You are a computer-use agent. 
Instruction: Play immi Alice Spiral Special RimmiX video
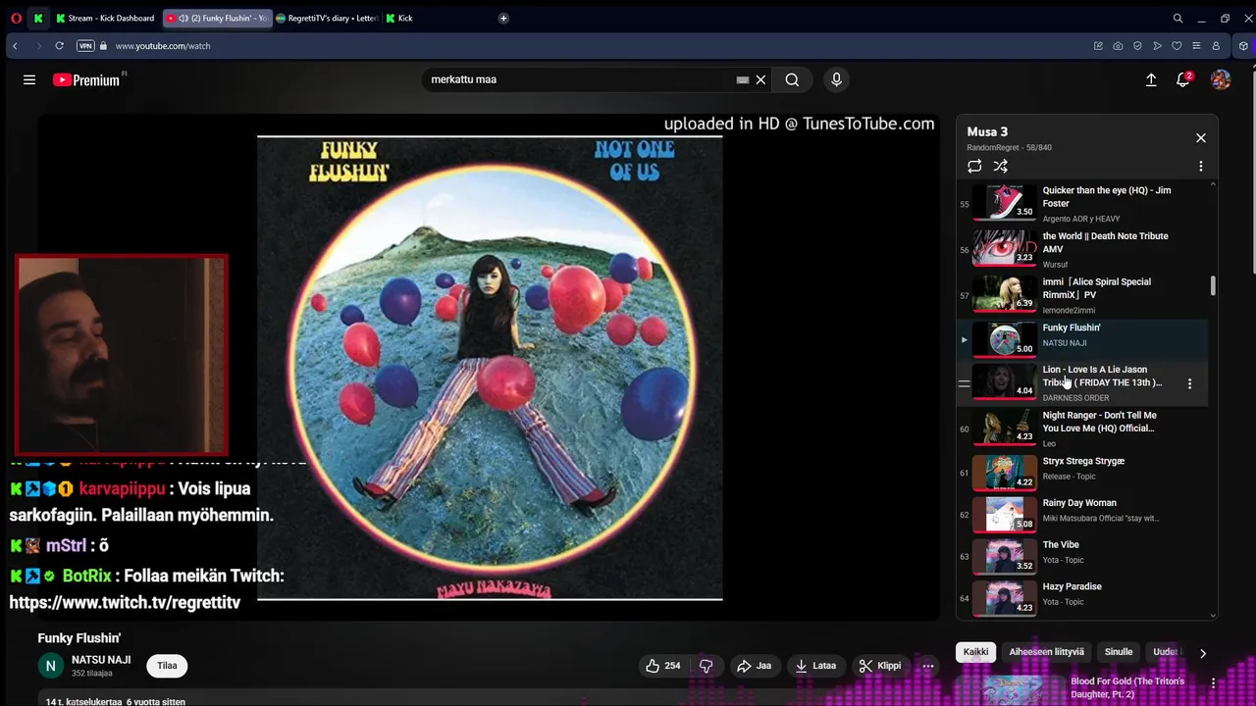[x=1083, y=295]
